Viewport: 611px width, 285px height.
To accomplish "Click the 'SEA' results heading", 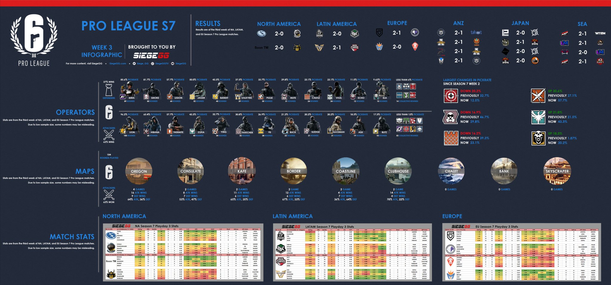I will point(582,24).
